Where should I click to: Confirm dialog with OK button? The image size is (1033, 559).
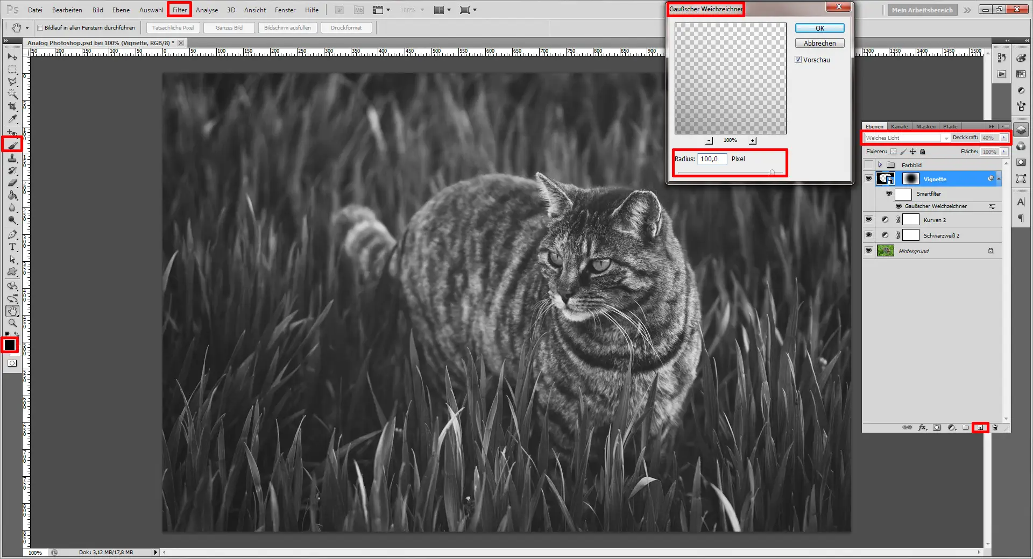pos(819,28)
